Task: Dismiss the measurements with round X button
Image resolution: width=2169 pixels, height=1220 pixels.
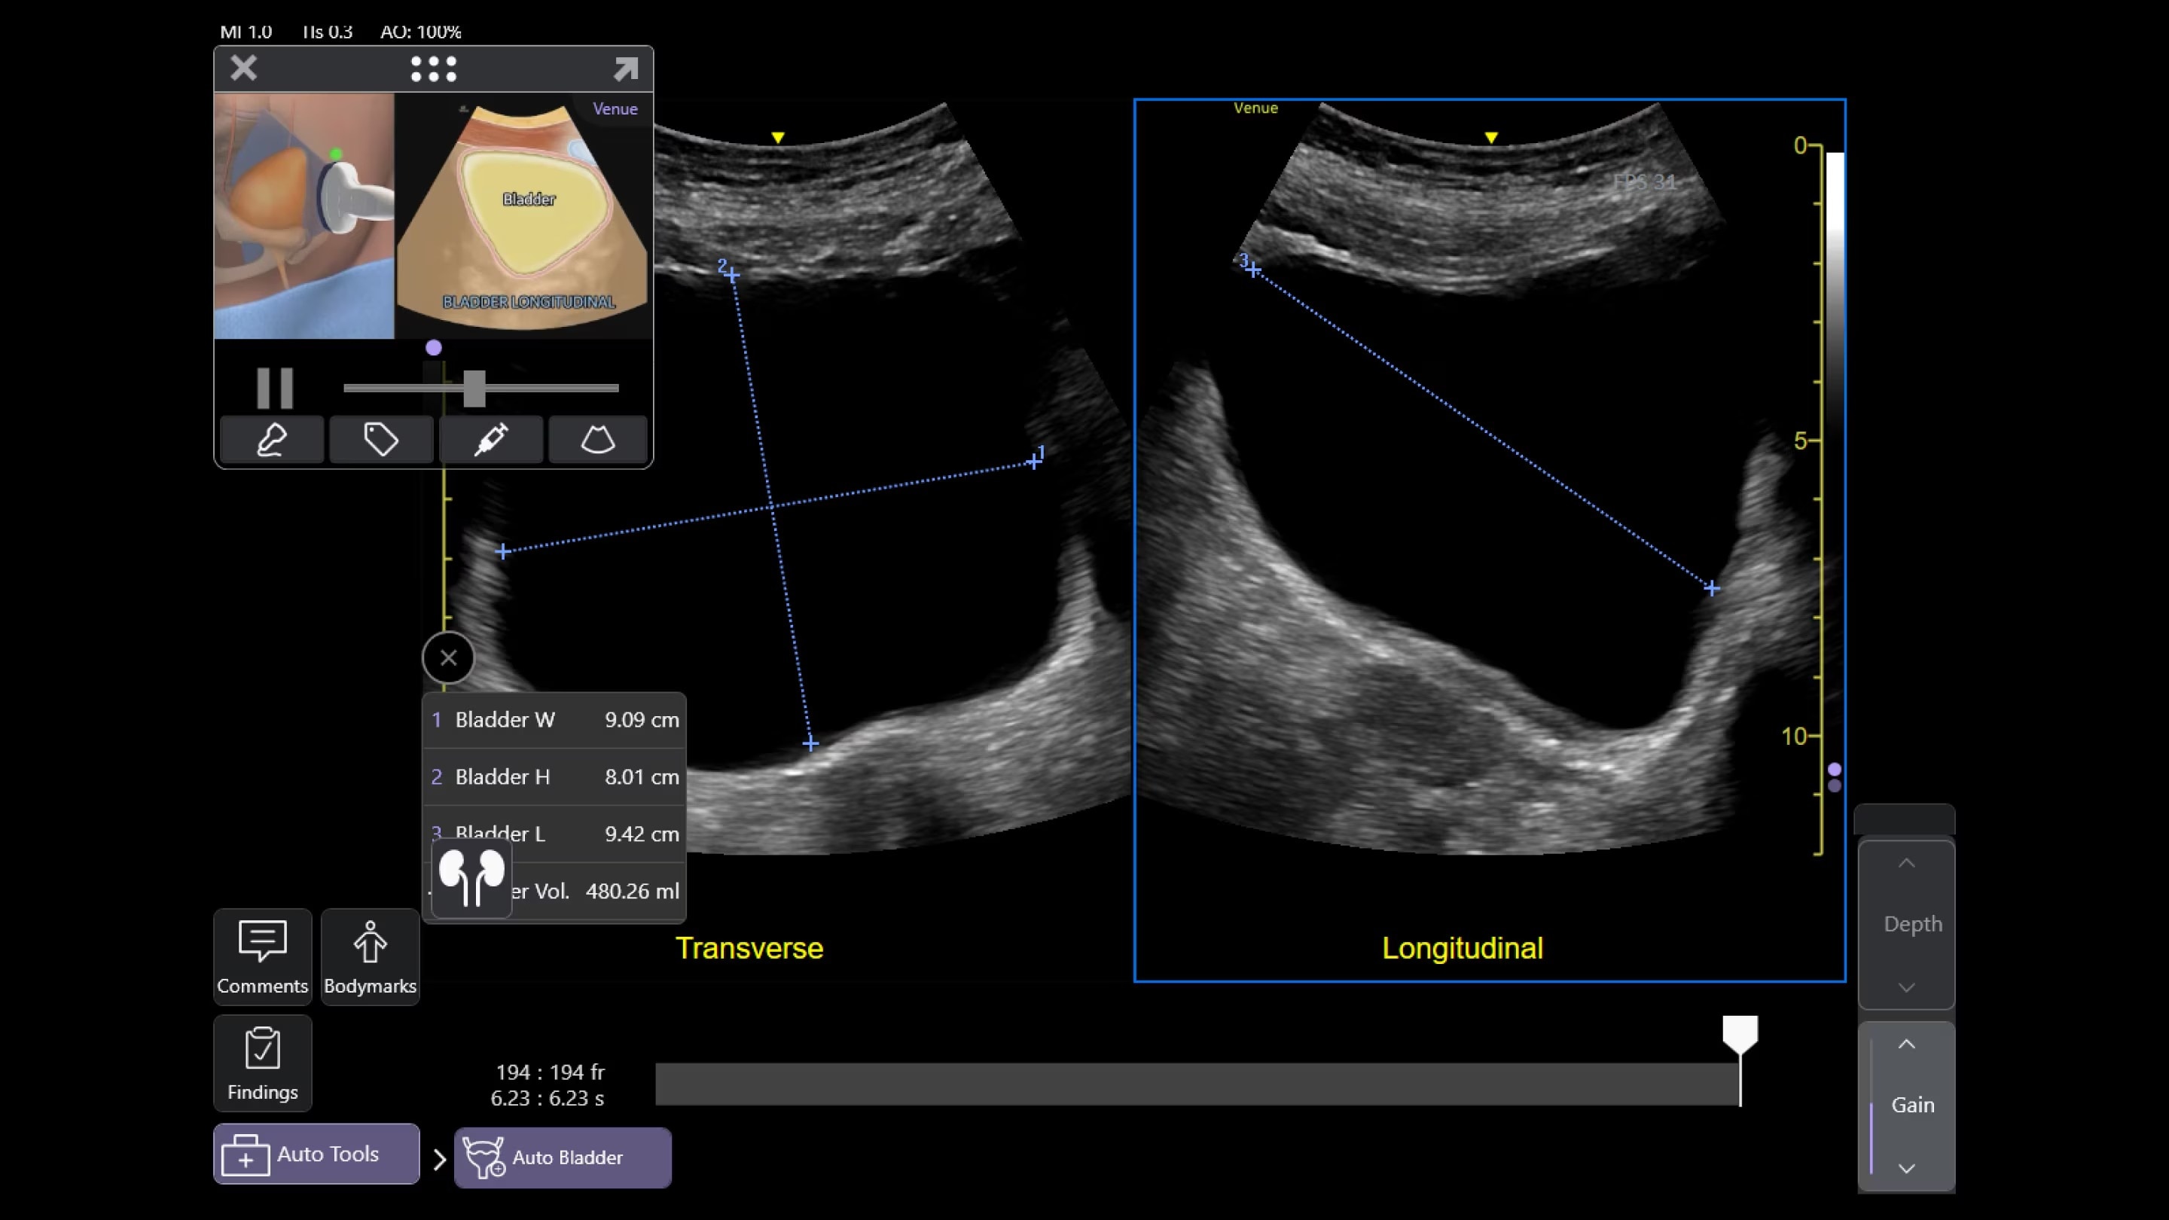Action: (x=448, y=657)
